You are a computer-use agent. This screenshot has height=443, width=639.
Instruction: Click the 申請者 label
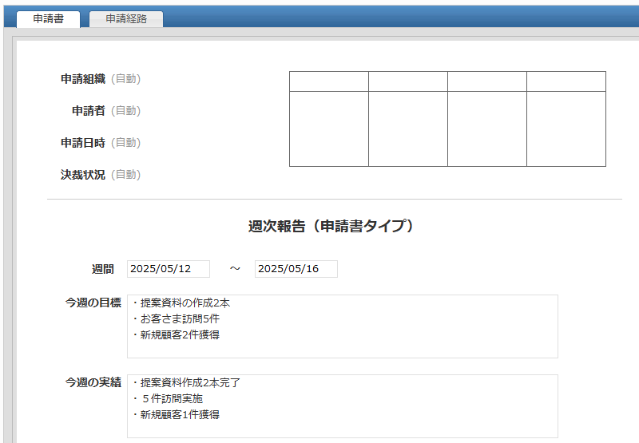click(89, 111)
